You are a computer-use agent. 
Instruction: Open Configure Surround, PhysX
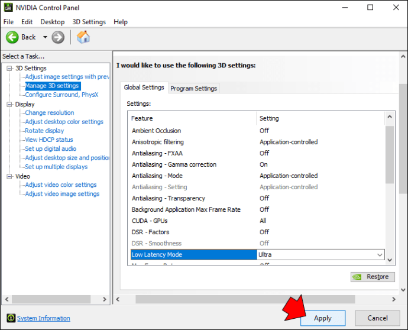(61, 95)
